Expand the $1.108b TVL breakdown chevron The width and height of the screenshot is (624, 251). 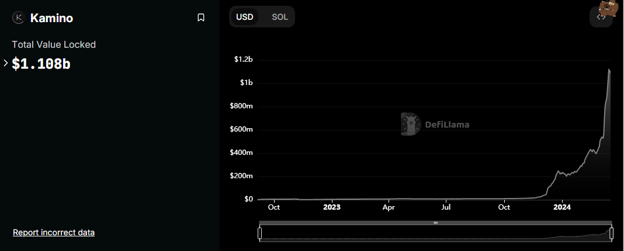(6, 63)
